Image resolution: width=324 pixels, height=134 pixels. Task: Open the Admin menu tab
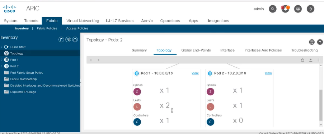pyautogui.click(x=147, y=21)
